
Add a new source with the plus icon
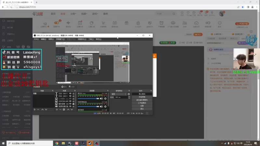point(57,110)
